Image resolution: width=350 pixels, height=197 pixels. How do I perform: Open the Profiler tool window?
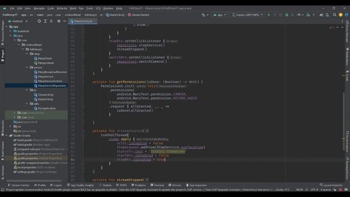coord(40,185)
